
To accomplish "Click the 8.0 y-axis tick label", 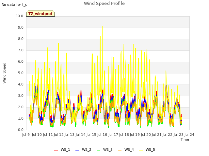I will pyautogui.click(x=21, y=39).
